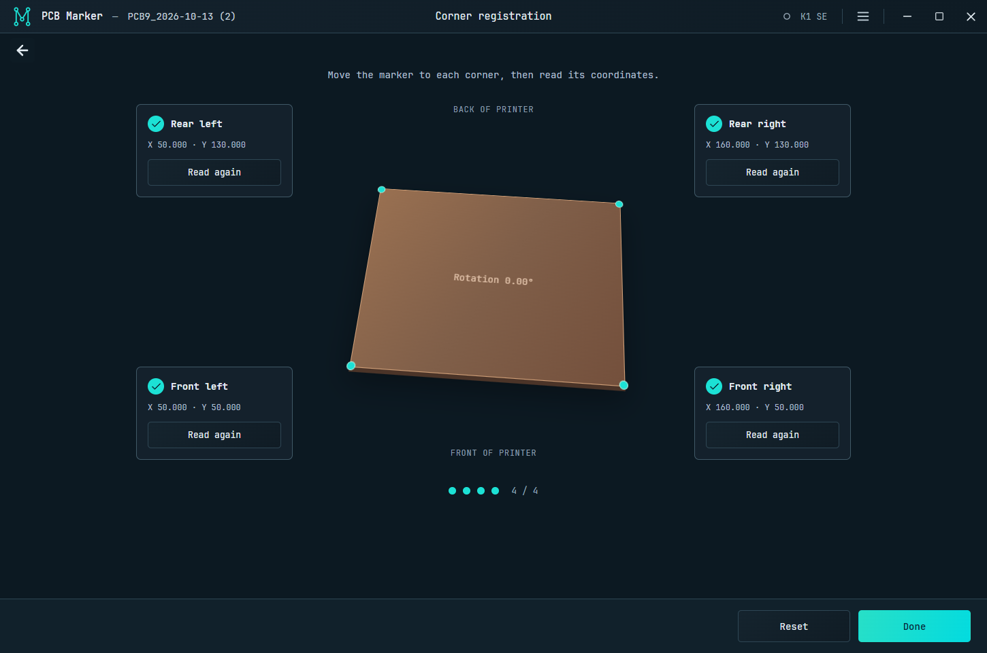Open the hamburger menu
Viewport: 987px width, 653px height.
863,16
